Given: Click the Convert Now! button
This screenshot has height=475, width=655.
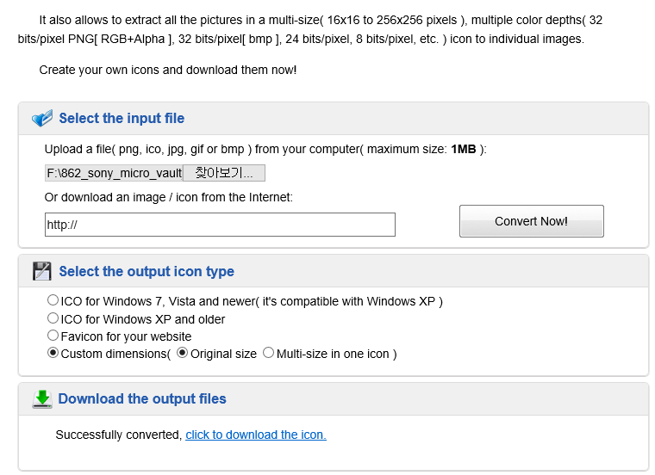Looking at the screenshot, I should [x=532, y=221].
